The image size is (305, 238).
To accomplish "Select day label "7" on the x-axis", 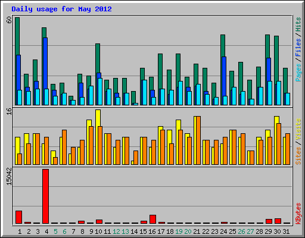I will [x=73, y=231].
